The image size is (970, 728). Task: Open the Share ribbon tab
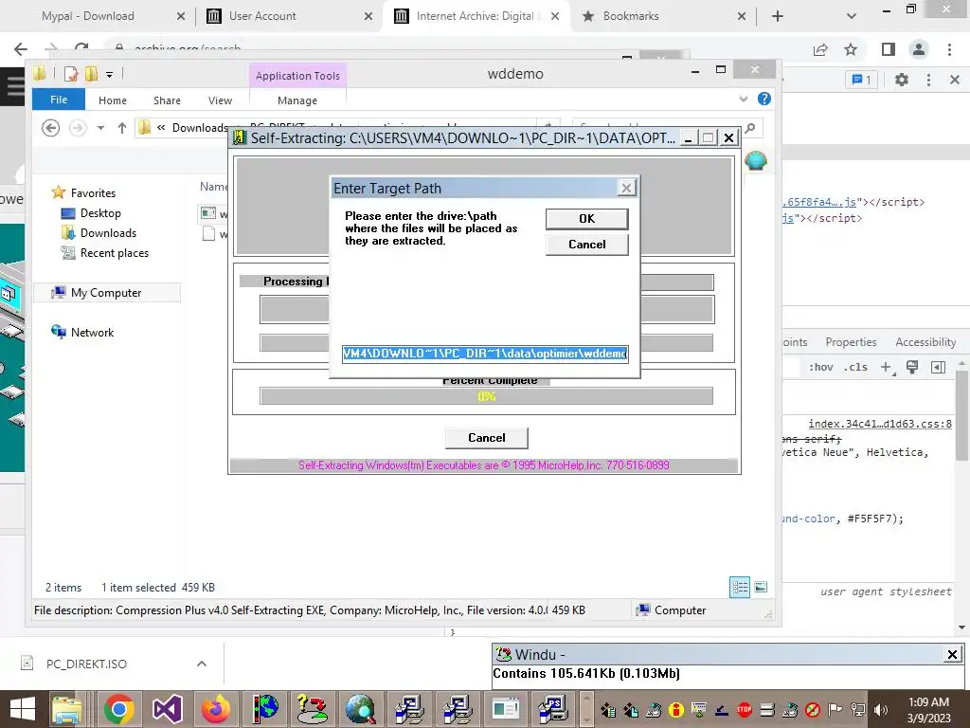pos(167,100)
